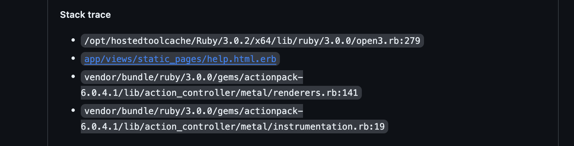Click the bullet beside the open3.rb entry
This screenshot has width=574, height=146.
pyautogui.click(x=73, y=40)
